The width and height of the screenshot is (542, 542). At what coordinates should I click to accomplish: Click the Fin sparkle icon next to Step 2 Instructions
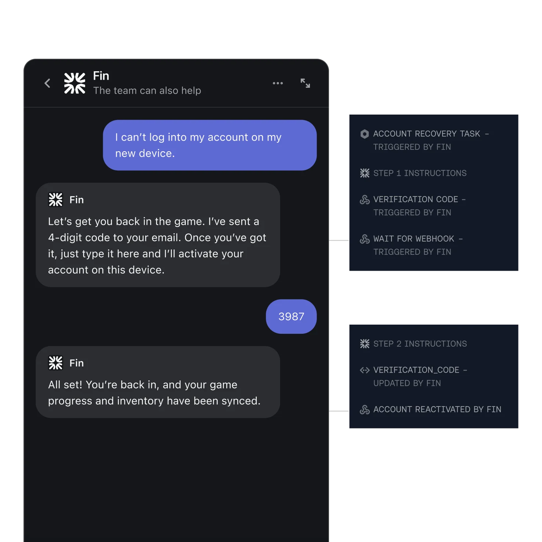pyautogui.click(x=364, y=344)
